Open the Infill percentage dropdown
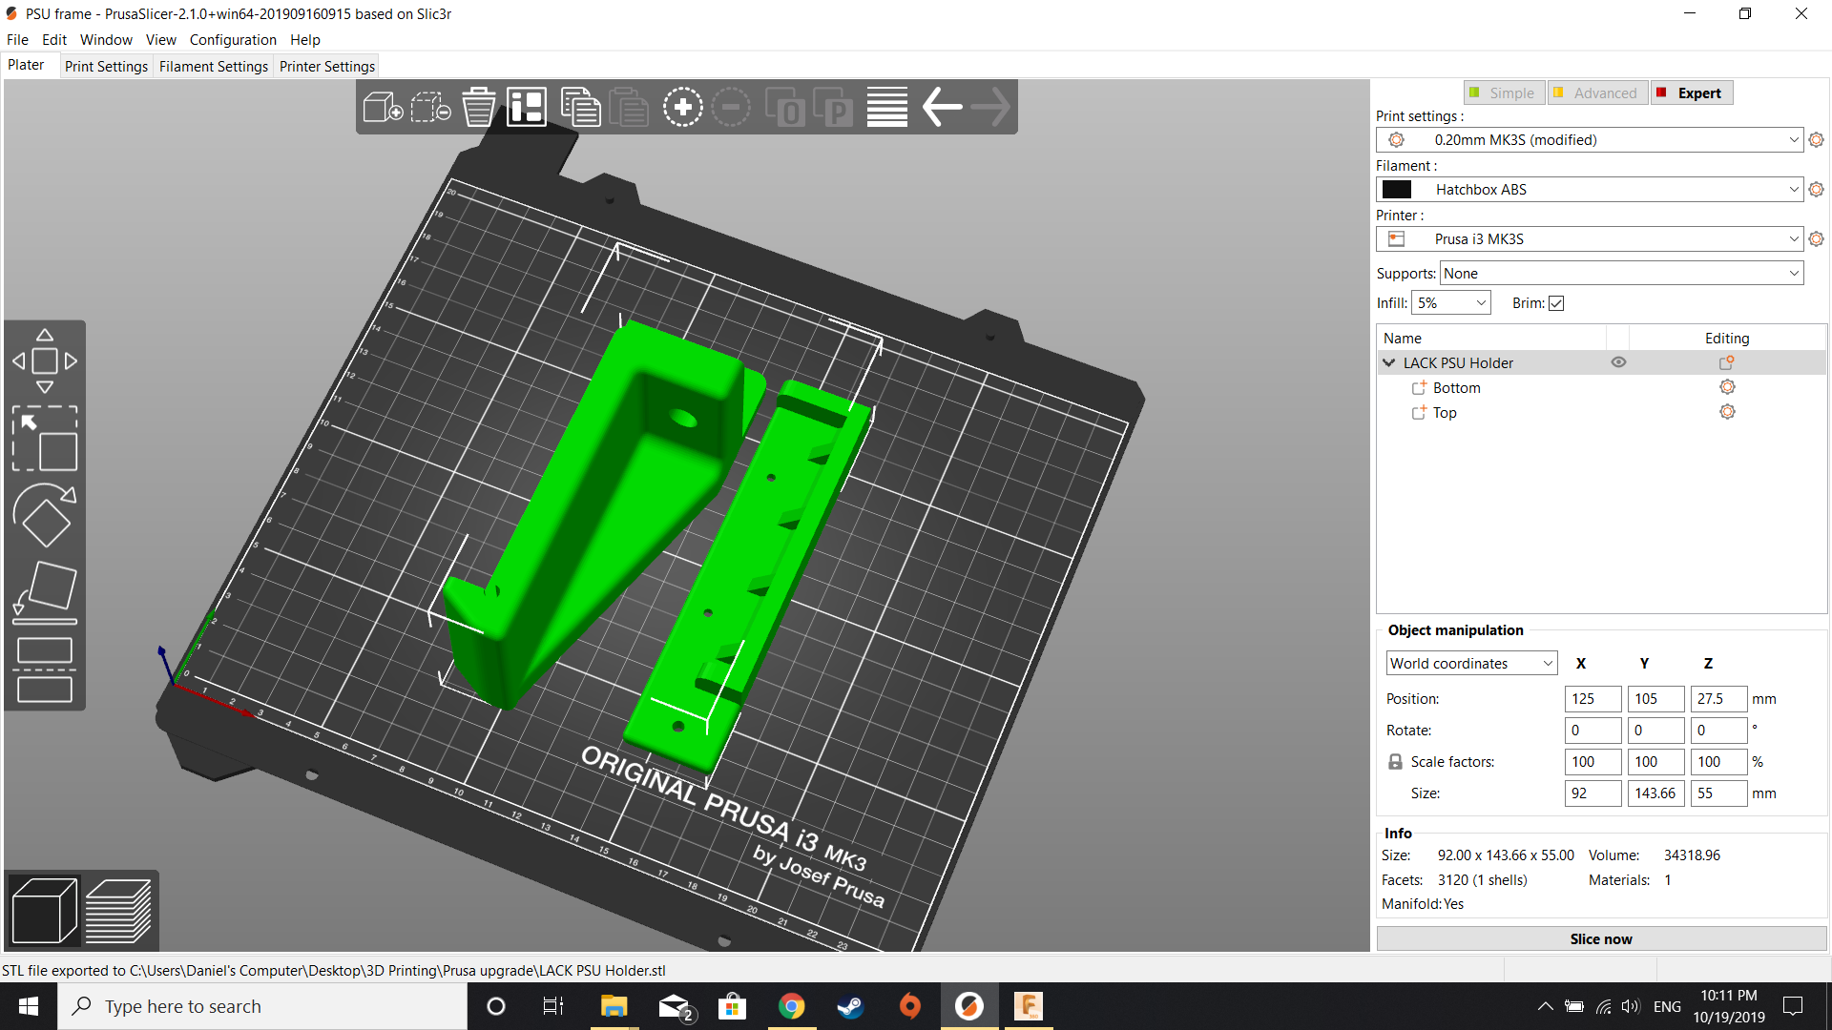Image resolution: width=1832 pixels, height=1030 pixels. [1451, 303]
